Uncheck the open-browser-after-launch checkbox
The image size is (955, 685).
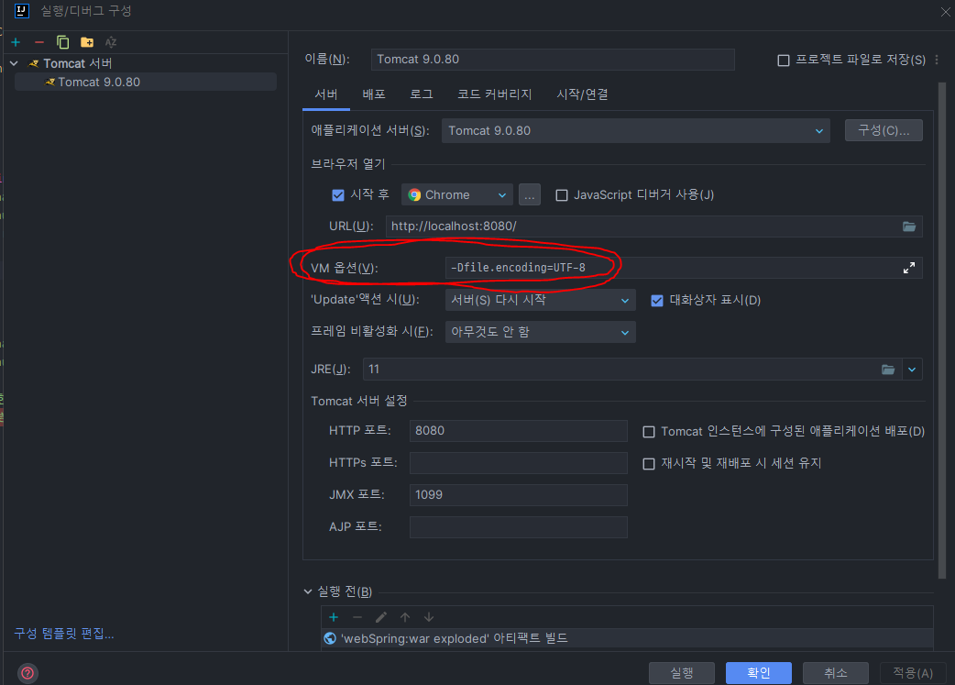click(x=338, y=195)
